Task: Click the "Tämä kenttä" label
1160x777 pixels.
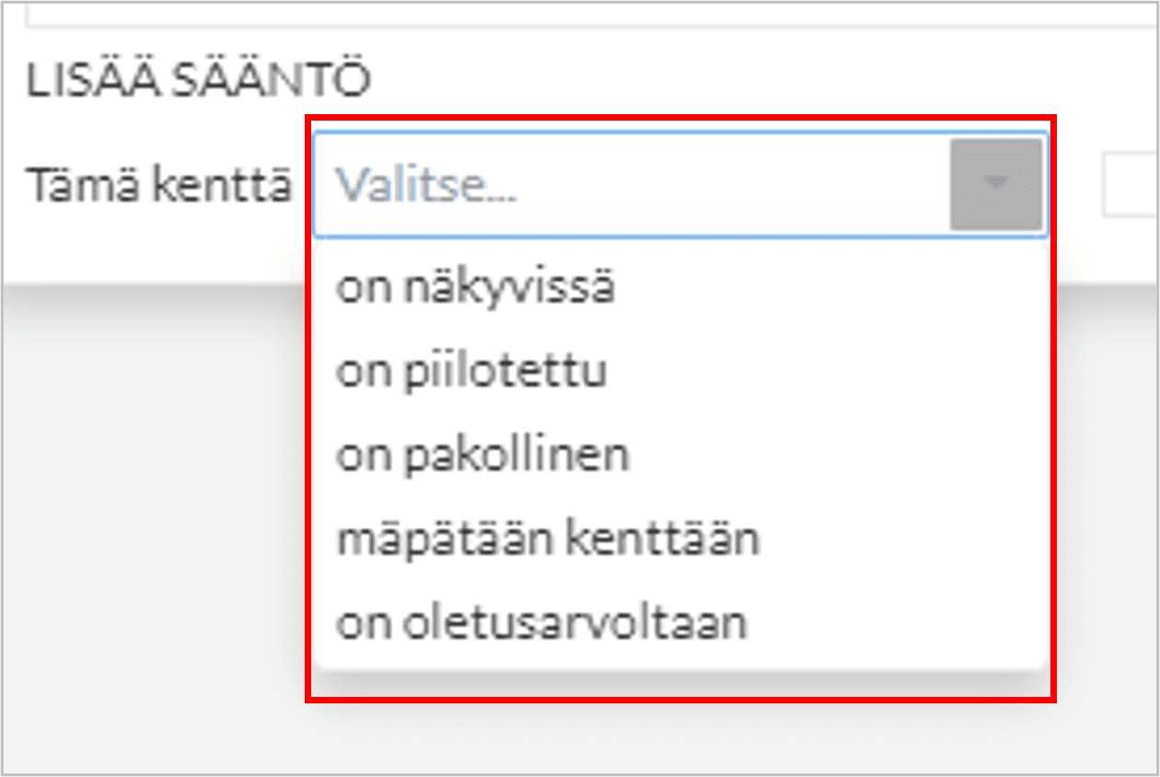Action: pos(160,186)
